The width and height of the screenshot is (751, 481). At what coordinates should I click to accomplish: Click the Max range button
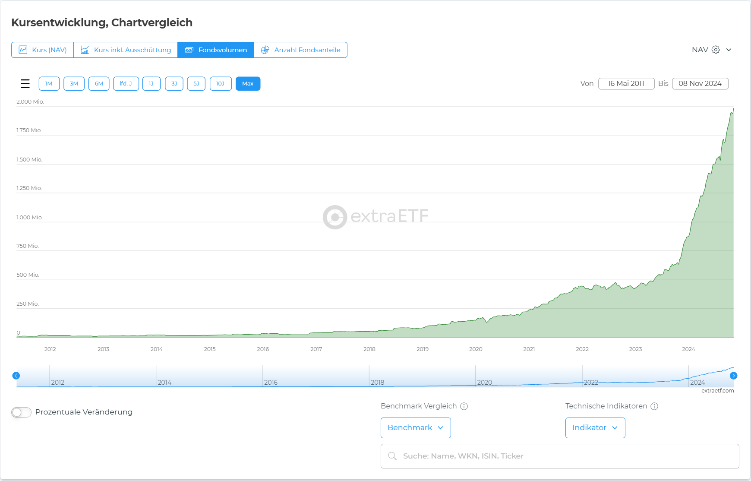(248, 84)
